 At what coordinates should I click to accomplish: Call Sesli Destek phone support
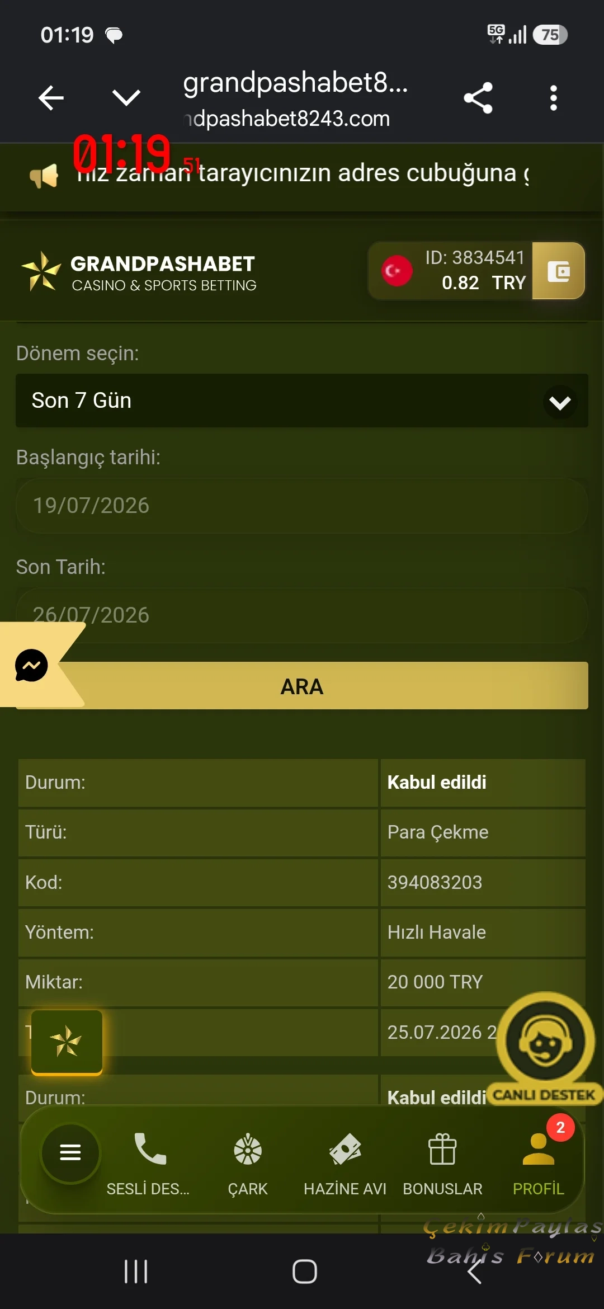(149, 1165)
